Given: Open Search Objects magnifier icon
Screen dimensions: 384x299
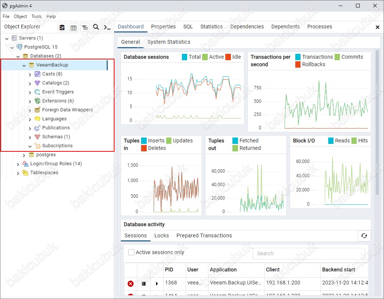Looking at the screenshot, I should 96,27.
